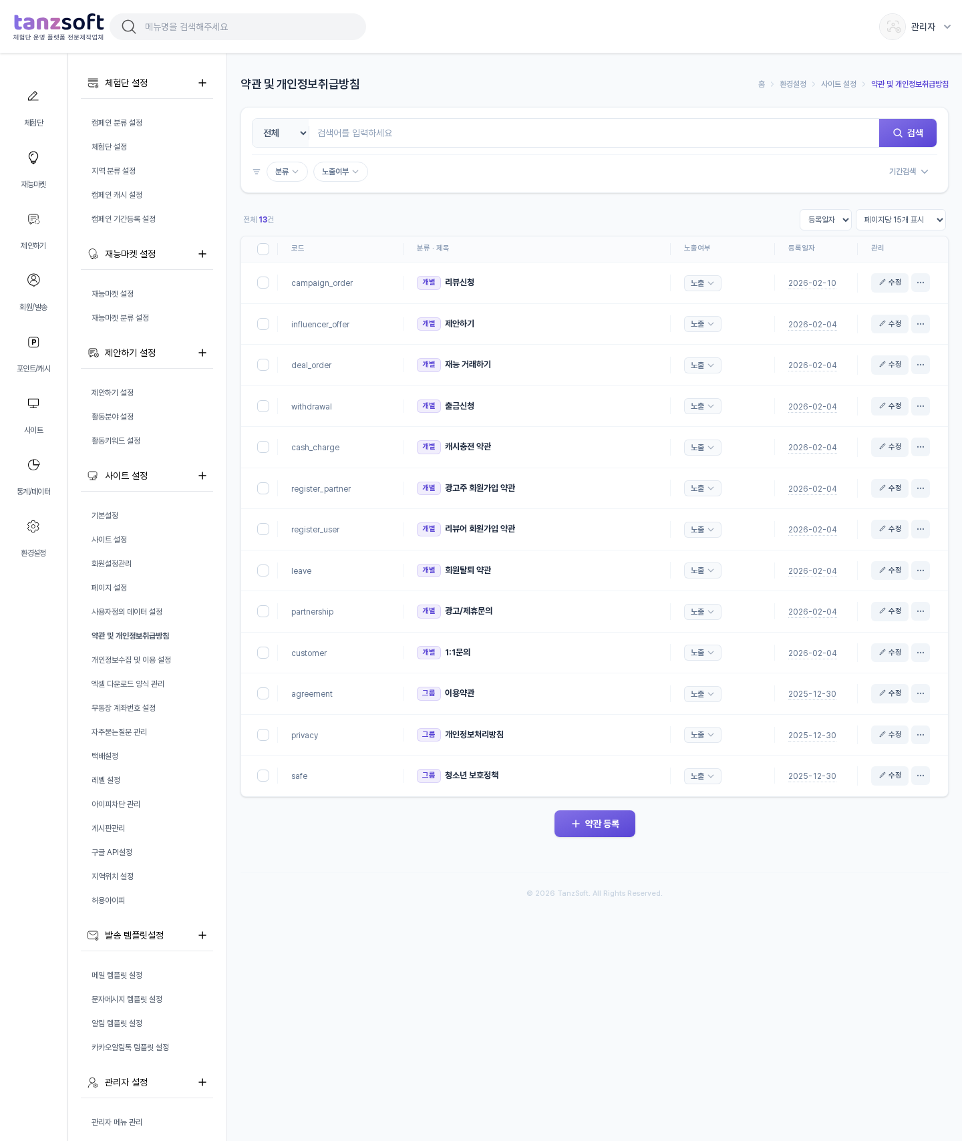Open the 통계/데이터 pie chart icon

(33, 465)
